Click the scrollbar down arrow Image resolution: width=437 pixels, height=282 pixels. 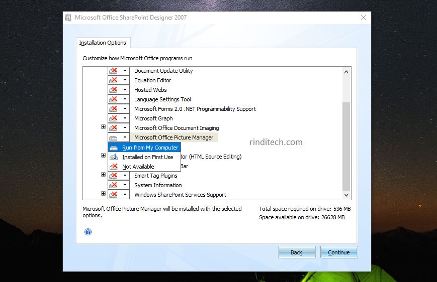click(346, 195)
